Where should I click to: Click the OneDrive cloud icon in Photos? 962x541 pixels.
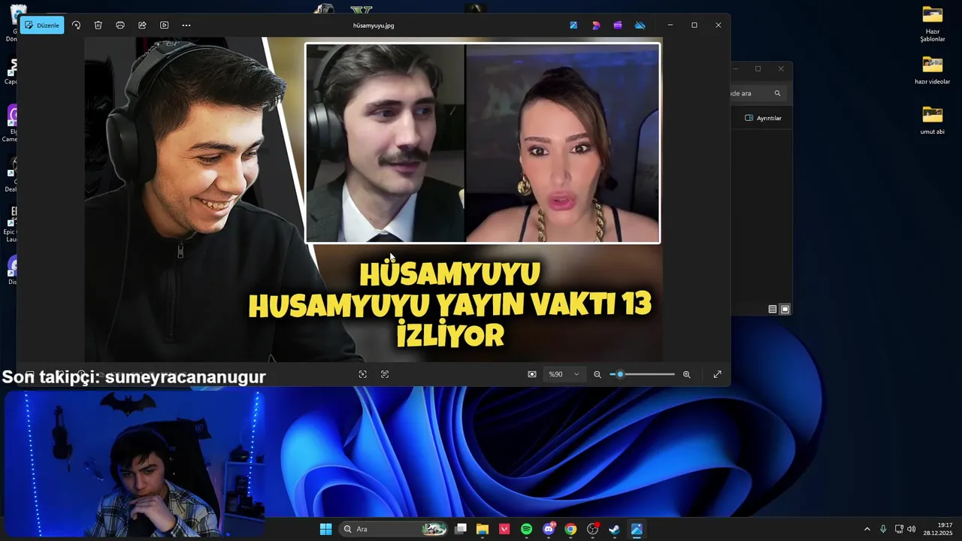point(640,25)
